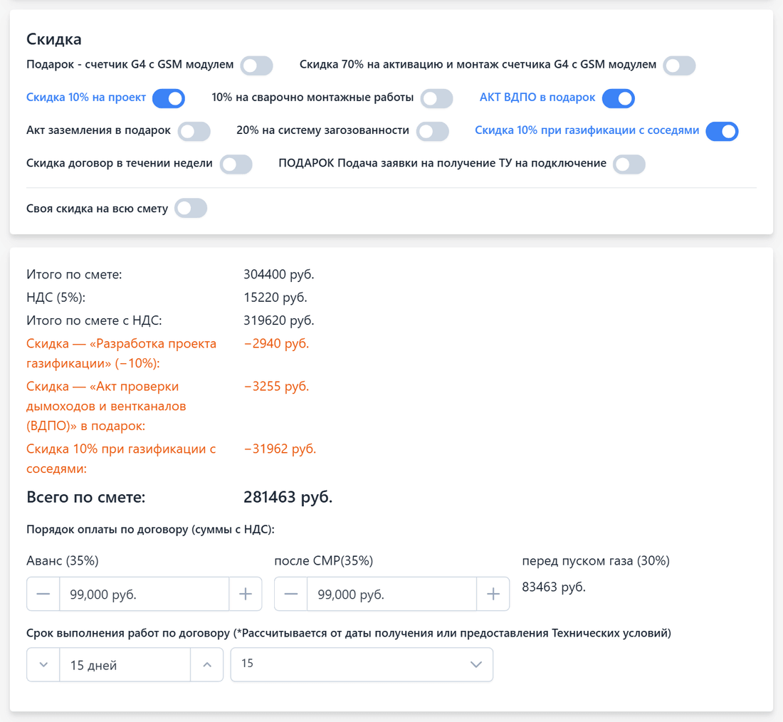
Task: Turn on Скидка договор в течении недели
Action: click(236, 164)
